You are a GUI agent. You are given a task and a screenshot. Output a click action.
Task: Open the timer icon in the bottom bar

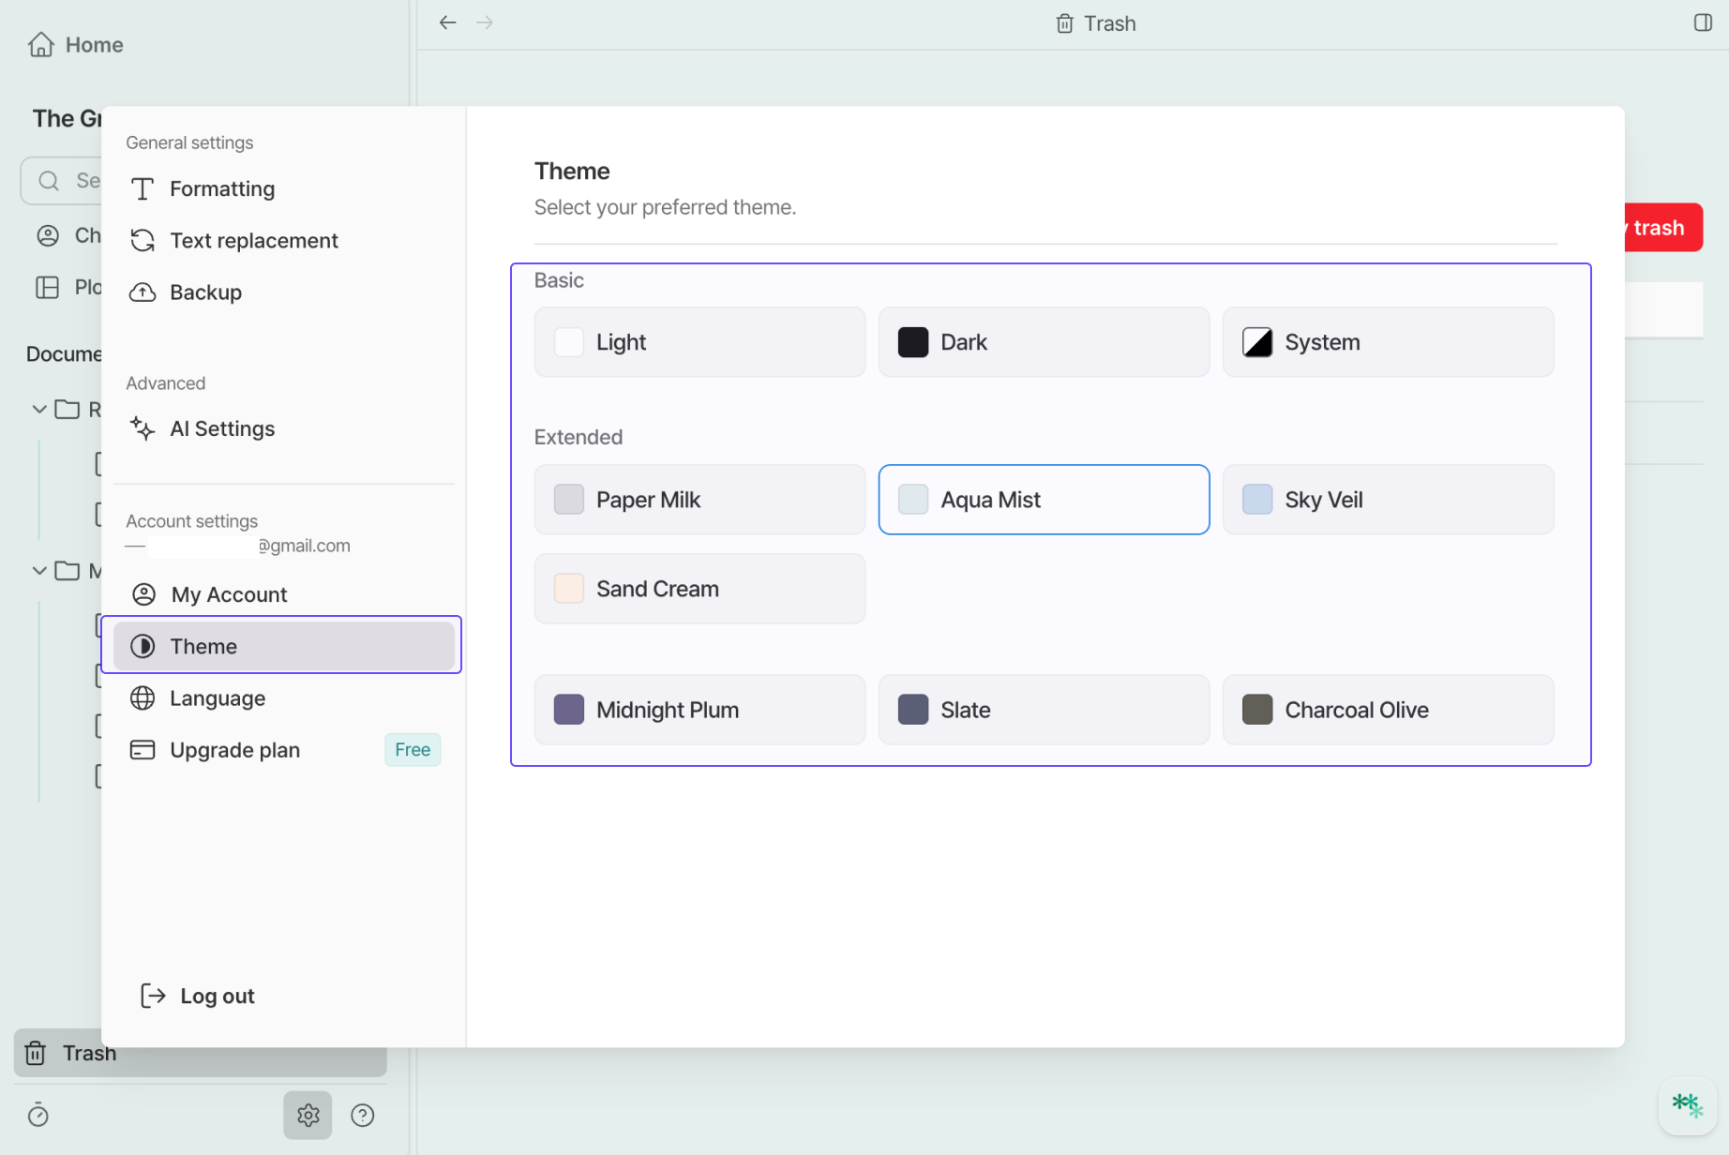(38, 1115)
